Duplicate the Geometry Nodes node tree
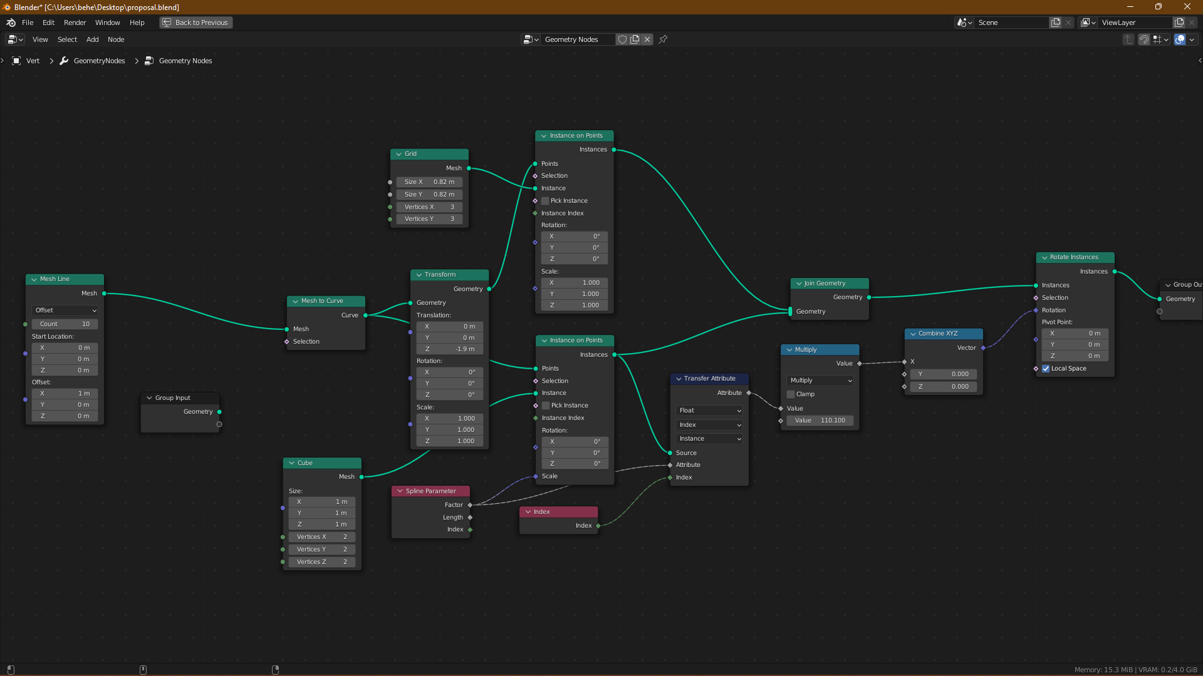This screenshot has width=1203, height=676. pyautogui.click(x=635, y=39)
